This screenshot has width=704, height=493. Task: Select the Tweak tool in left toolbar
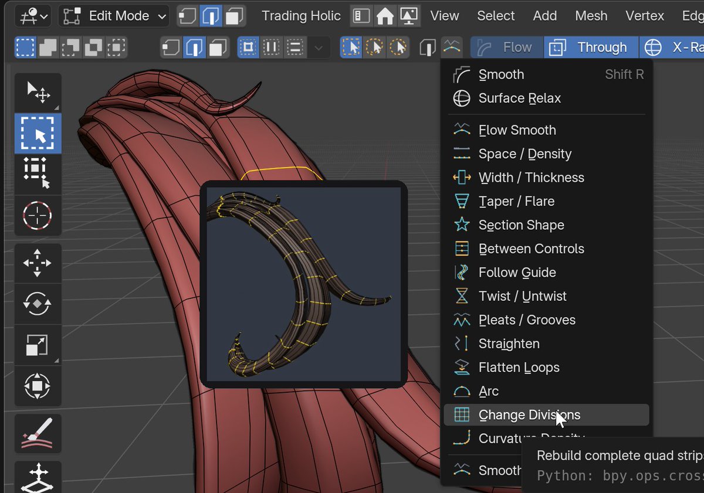[38, 93]
